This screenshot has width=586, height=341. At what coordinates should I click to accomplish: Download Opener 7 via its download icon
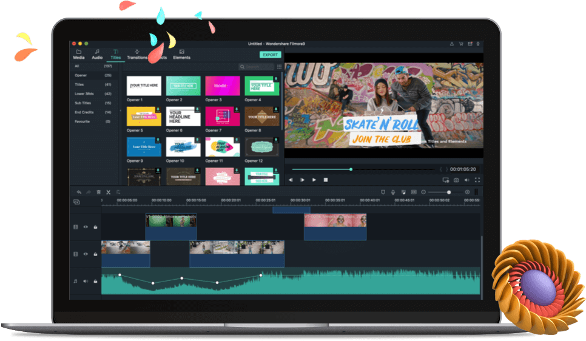(x=237, y=110)
